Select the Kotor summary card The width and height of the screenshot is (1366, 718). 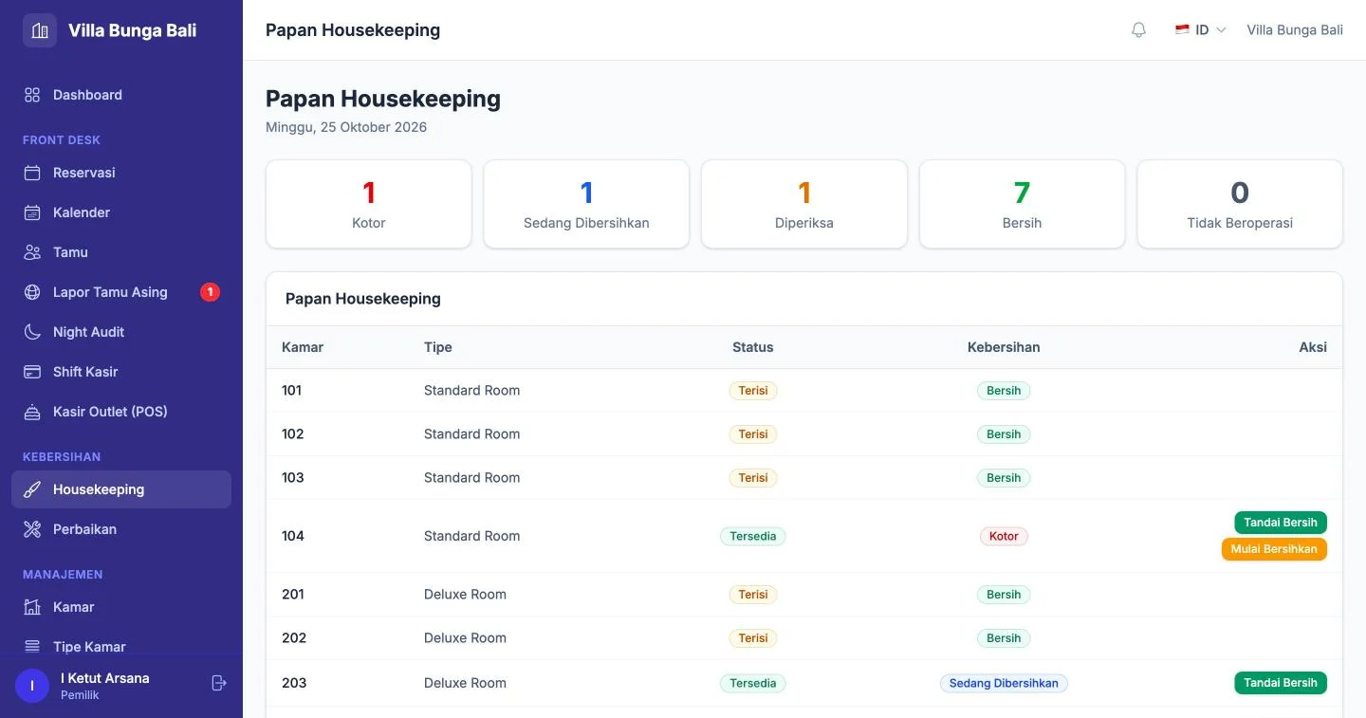pos(369,204)
